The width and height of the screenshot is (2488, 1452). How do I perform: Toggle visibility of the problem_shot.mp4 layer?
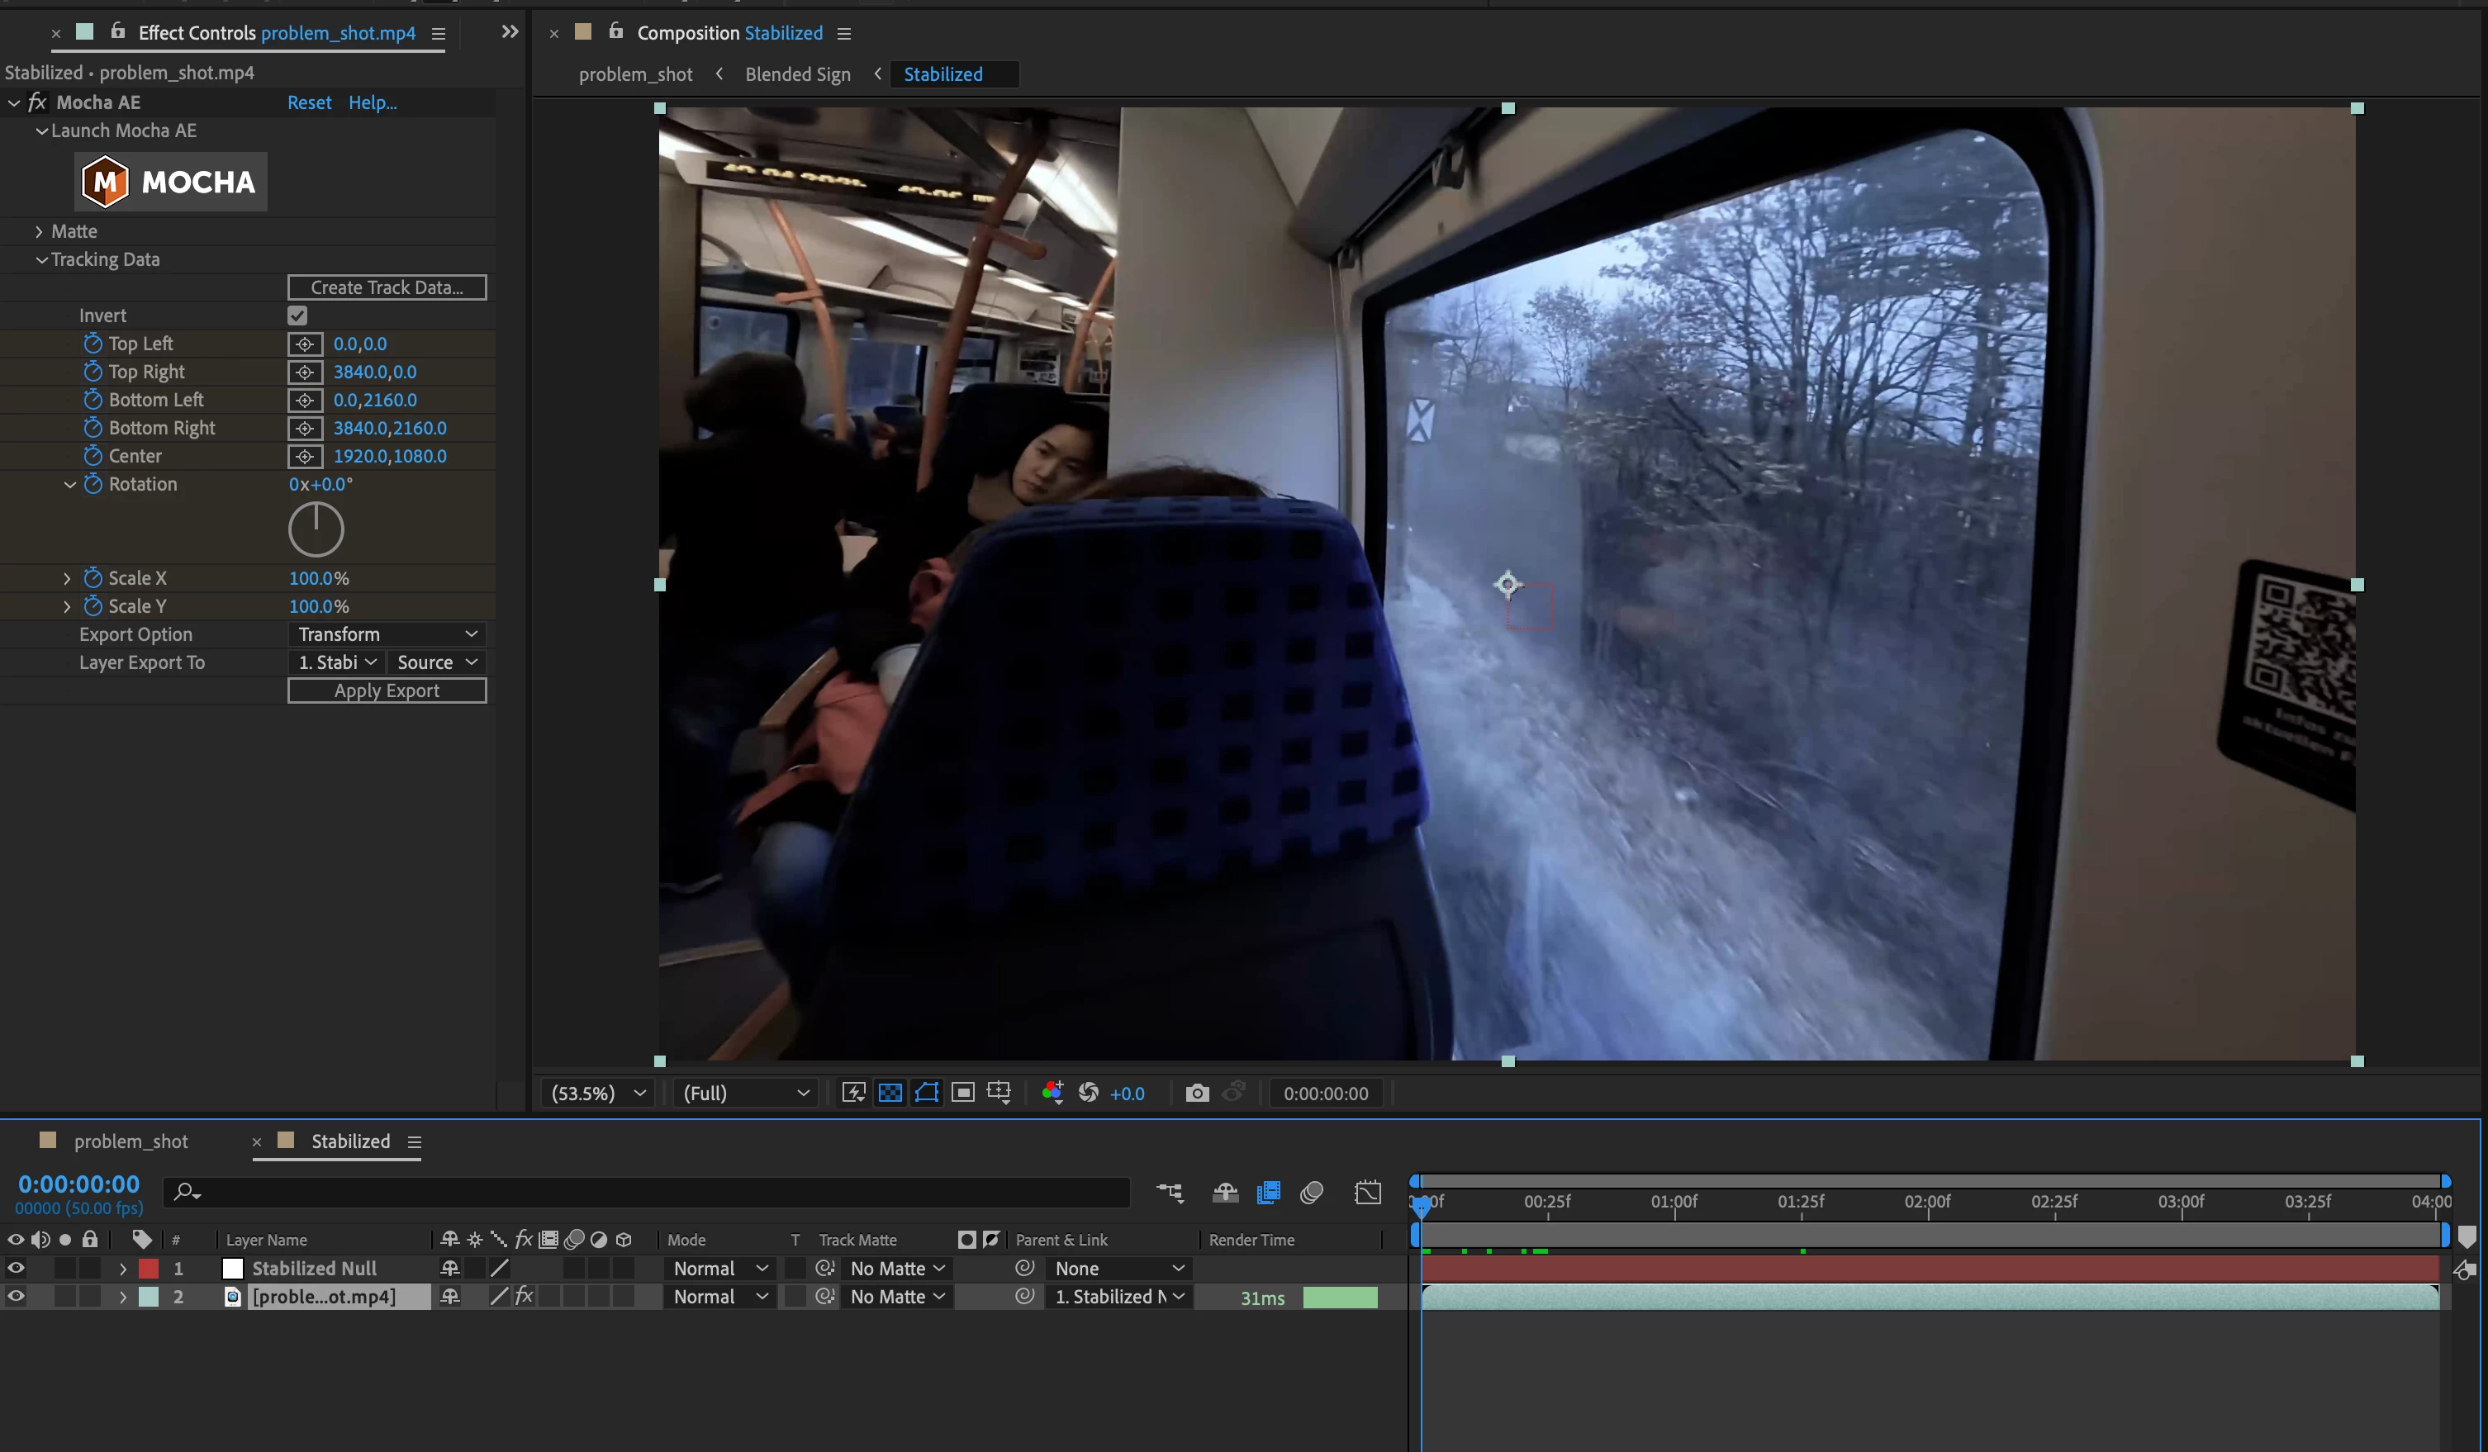(x=16, y=1296)
